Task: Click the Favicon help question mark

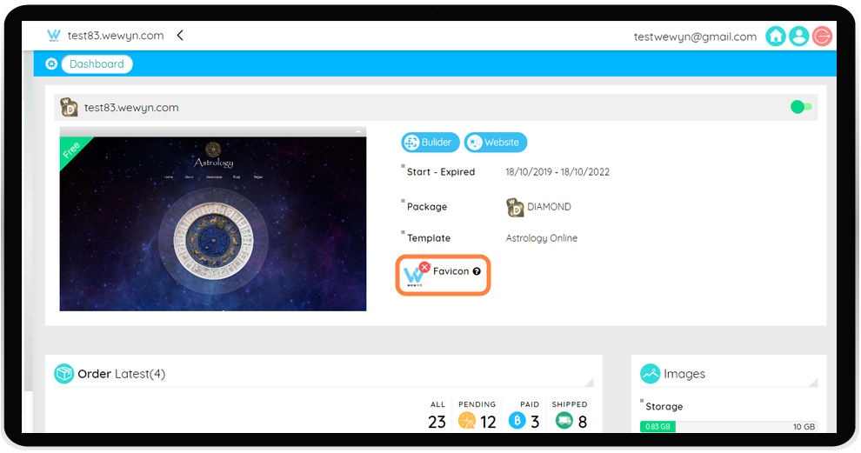Action: click(x=477, y=271)
